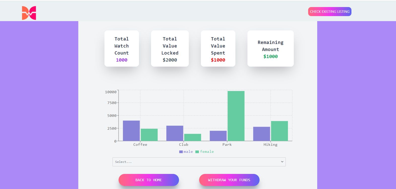The height and width of the screenshot is (189, 396).
Task: Click the Total Value Locked card
Action: pos(170,49)
